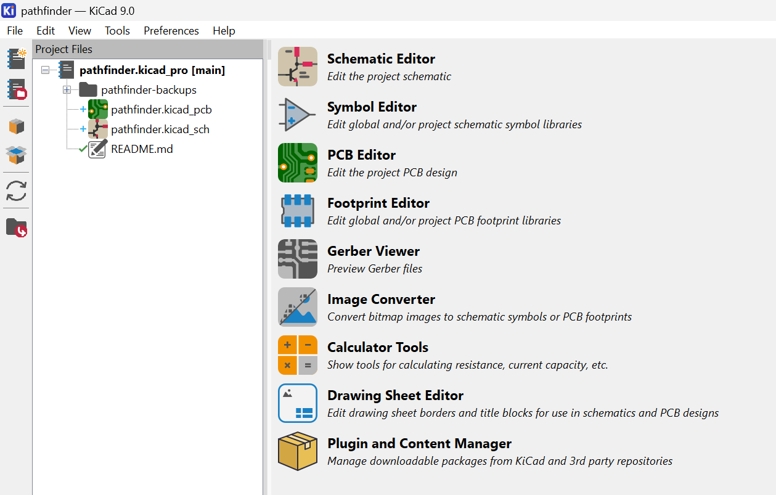Screen dimensions: 776x495
Task: Select pathfinder.kicad_pcb in project tree
Action: point(161,110)
